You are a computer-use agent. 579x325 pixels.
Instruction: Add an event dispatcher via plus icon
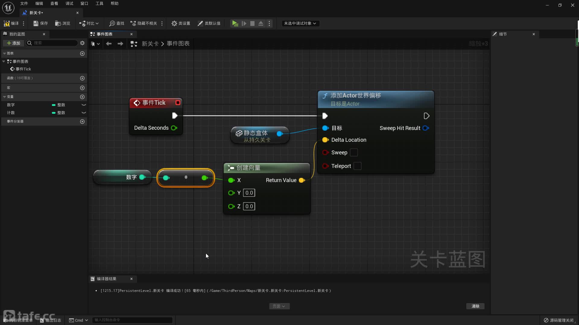(82, 122)
